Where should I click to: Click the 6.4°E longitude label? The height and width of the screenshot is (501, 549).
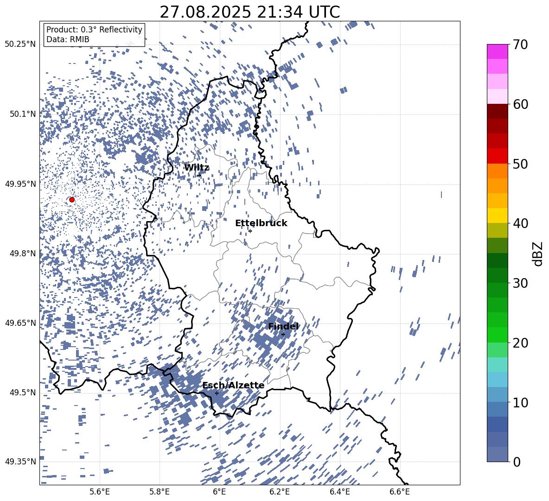pos(339,492)
